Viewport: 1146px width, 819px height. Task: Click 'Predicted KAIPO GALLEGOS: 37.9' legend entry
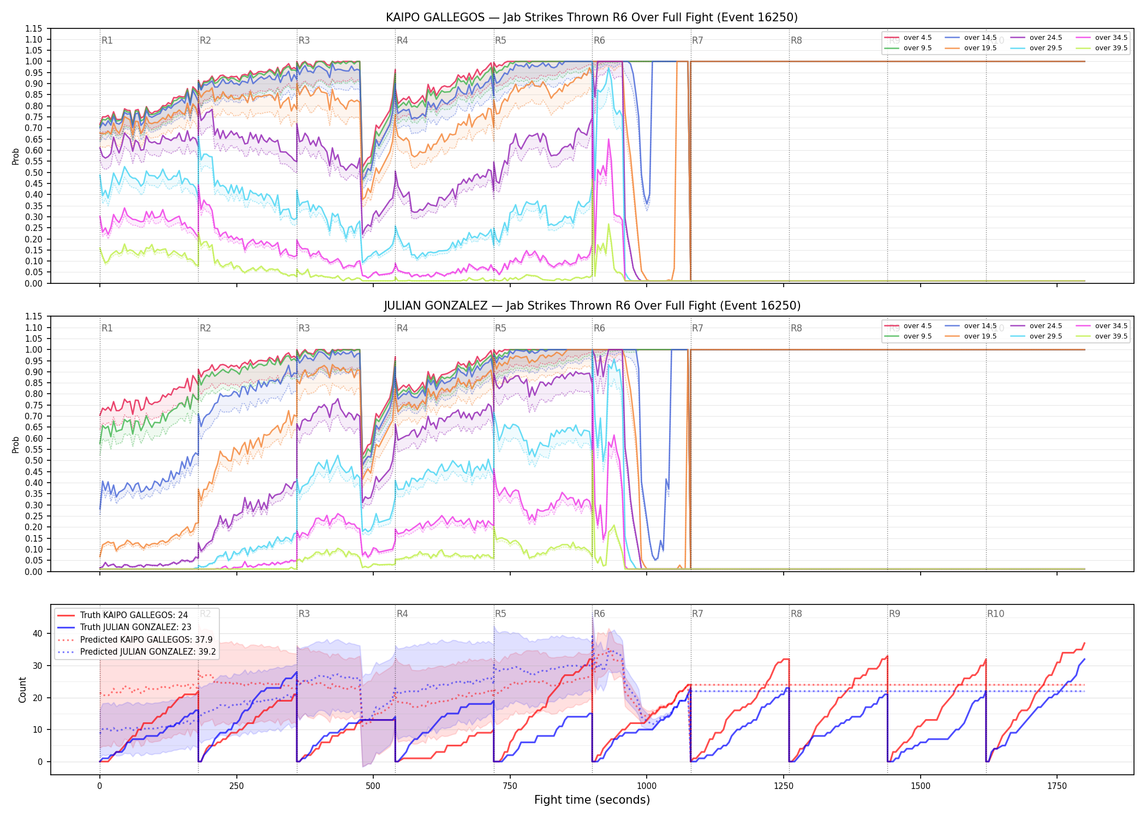point(135,640)
